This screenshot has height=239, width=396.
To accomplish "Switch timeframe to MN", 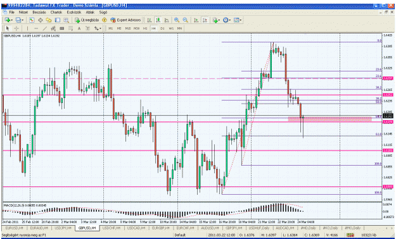I will [179, 28].
